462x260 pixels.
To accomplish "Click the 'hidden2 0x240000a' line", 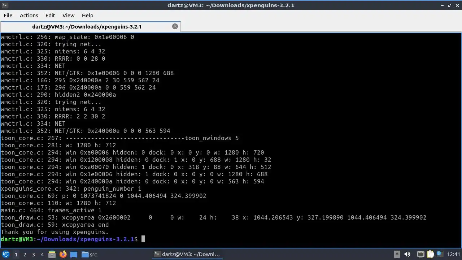I will [x=58, y=95].
